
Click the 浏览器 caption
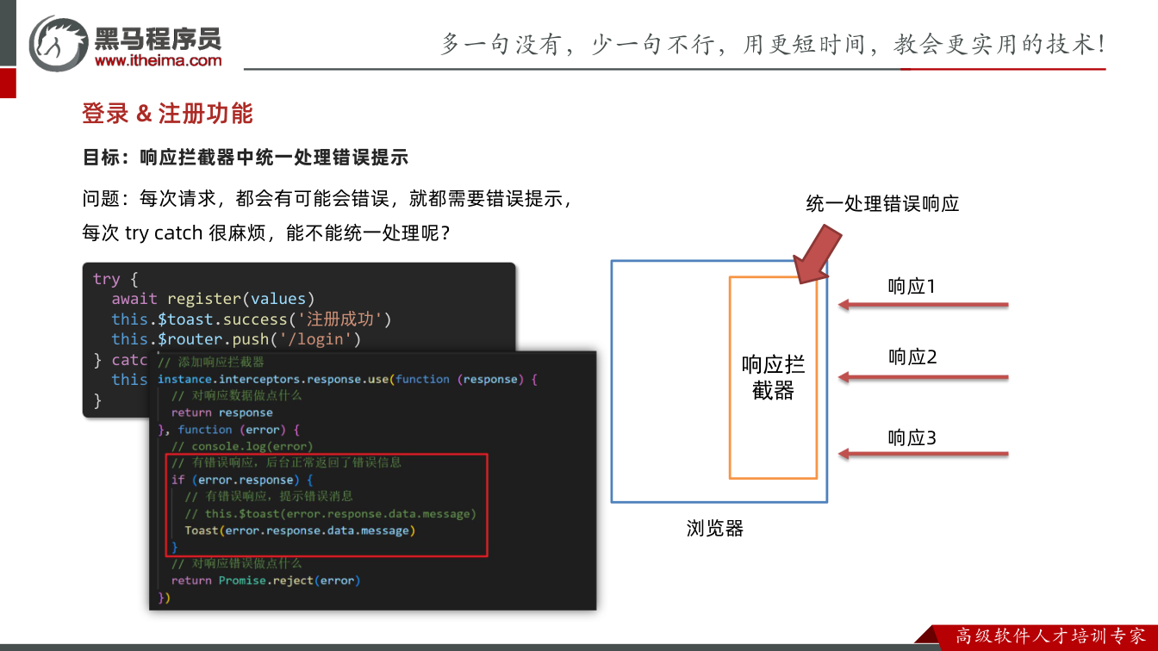click(715, 528)
